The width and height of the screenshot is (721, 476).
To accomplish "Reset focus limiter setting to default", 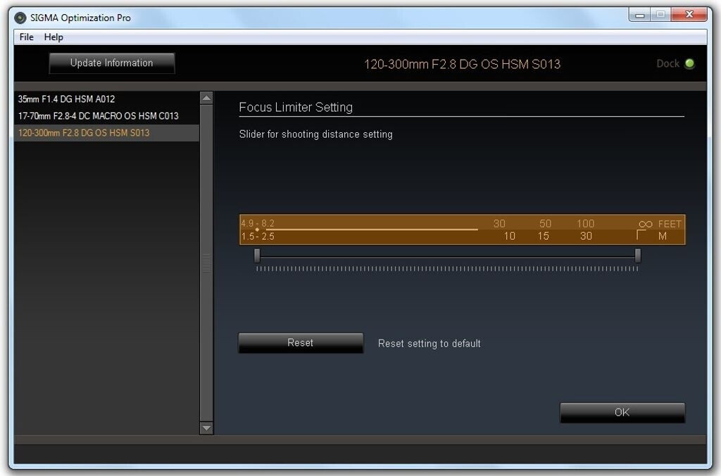I will click(x=301, y=343).
